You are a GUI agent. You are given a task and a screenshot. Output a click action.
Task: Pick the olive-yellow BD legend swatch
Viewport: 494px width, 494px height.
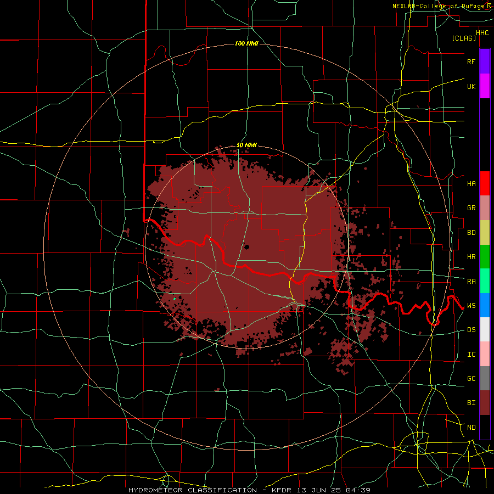click(x=485, y=233)
